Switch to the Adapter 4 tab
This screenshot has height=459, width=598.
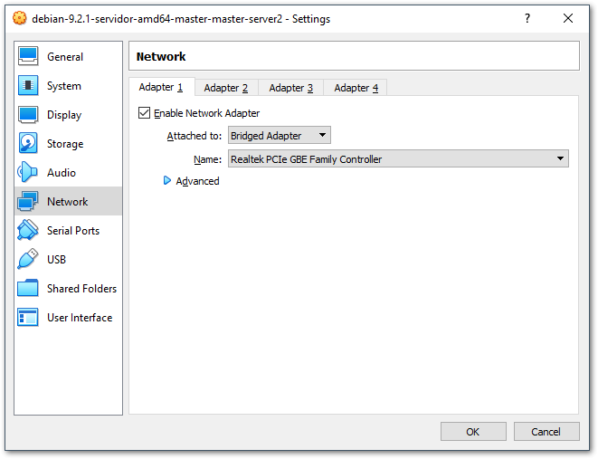point(356,88)
